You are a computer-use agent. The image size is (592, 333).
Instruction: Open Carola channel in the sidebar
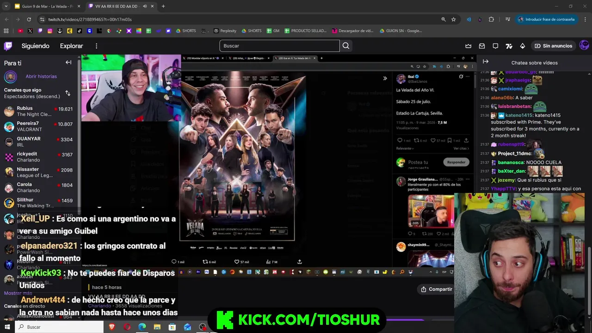point(38,187)
